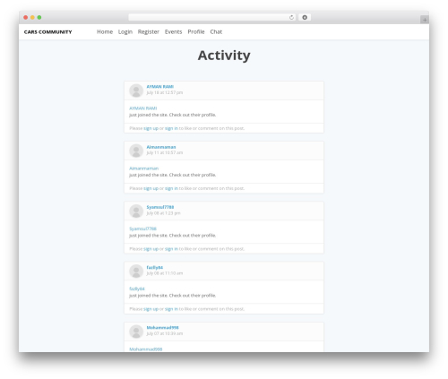The width and height of the screenshot is (448, 379).
Task: Open the Home menu item
Action: tap(105, 31)
